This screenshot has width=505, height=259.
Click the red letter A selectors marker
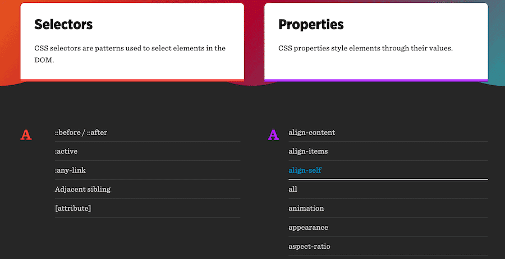[x=26, y=135]
